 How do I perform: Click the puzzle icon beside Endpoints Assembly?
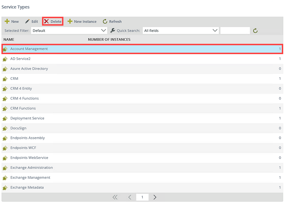pos(5,138)
